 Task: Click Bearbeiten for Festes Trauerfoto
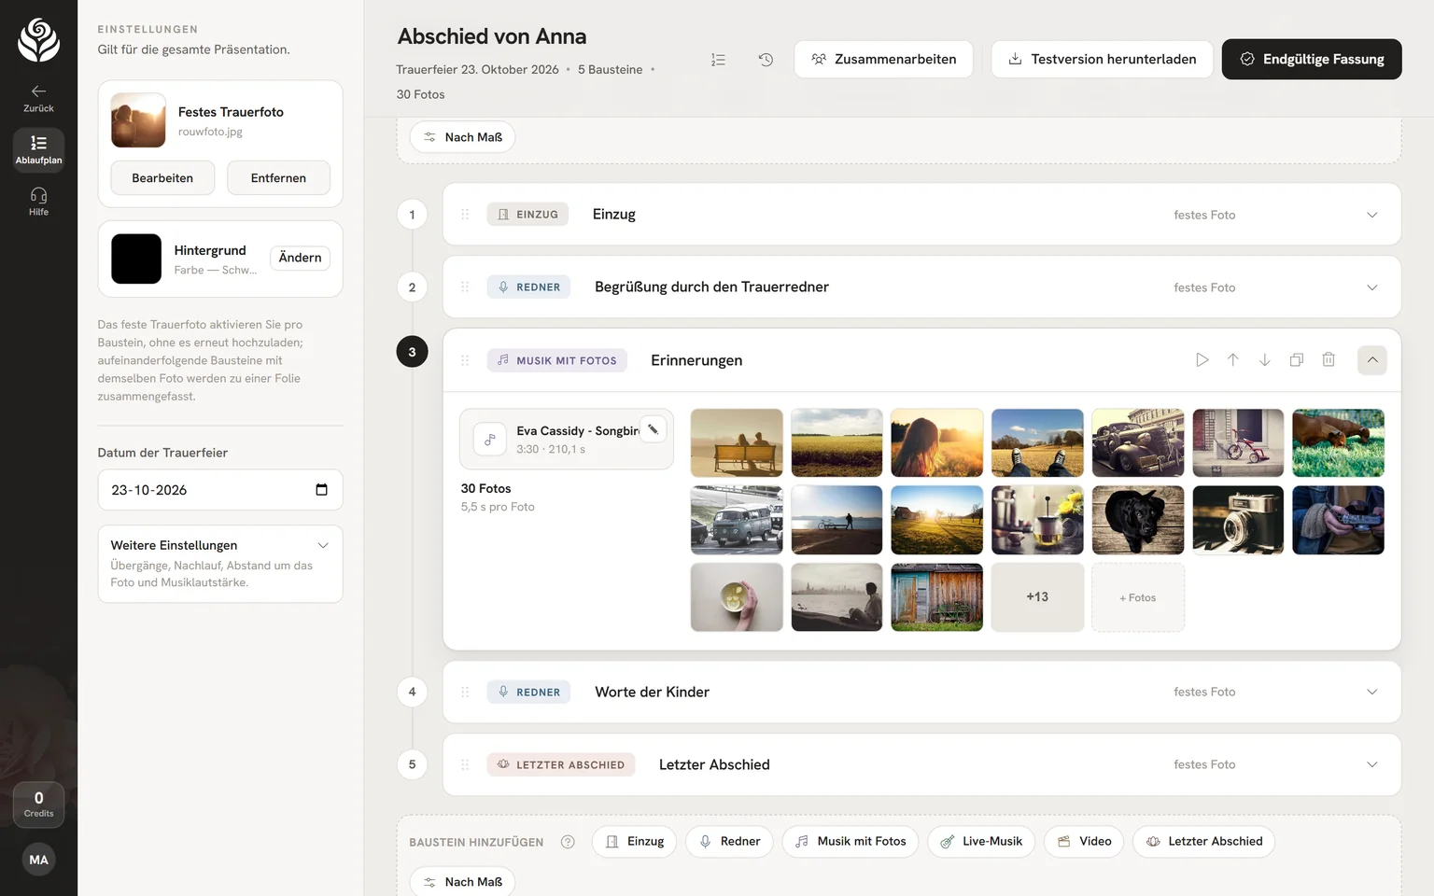(x=162, y=178)
